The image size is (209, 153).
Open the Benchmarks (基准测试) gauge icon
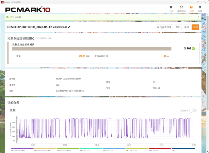181,7
